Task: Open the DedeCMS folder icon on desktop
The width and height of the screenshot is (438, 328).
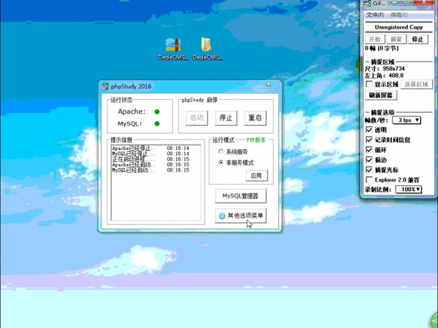Action: (x=206, y=45)
